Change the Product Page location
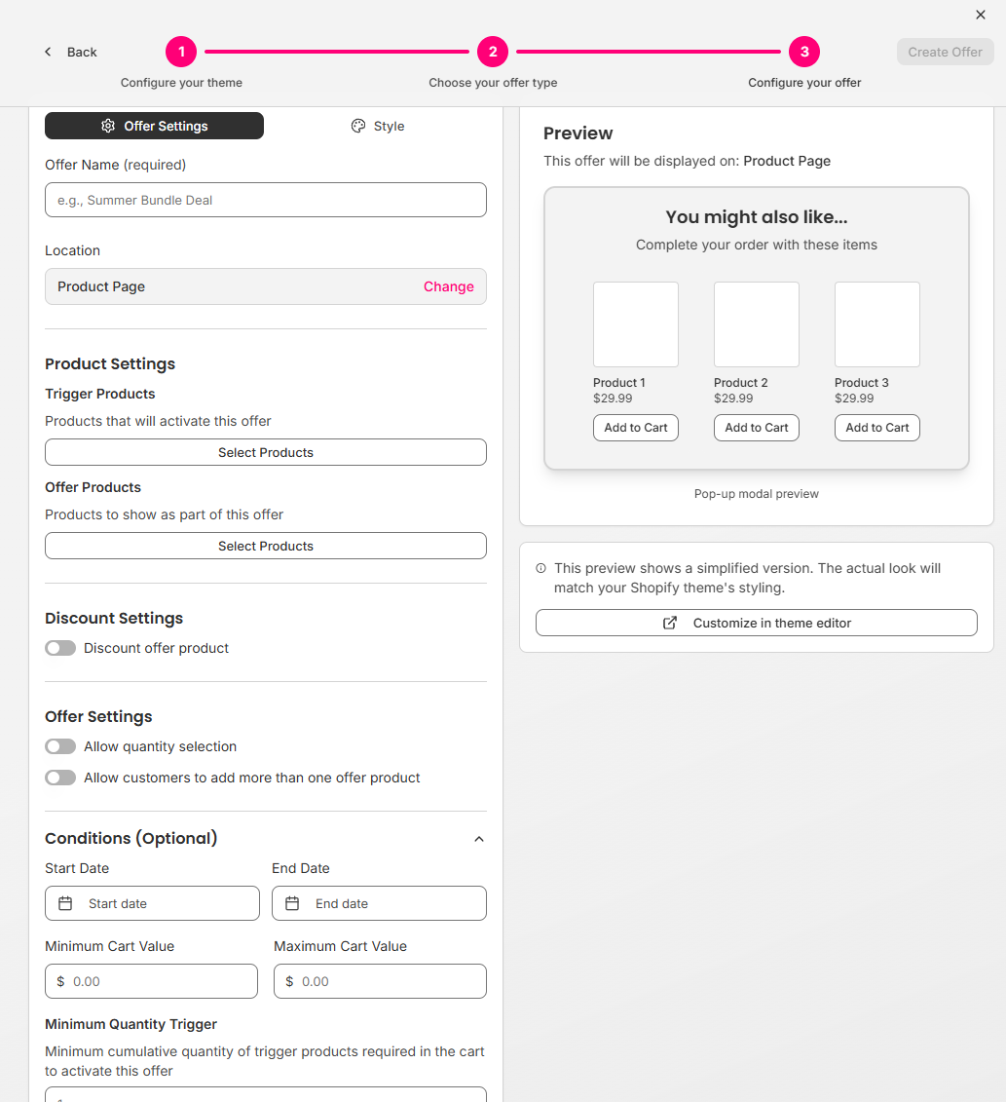The image size is (1006, 1102). pos(448,286)
